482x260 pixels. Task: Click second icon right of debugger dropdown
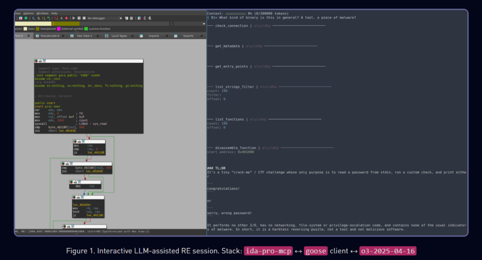132,18
